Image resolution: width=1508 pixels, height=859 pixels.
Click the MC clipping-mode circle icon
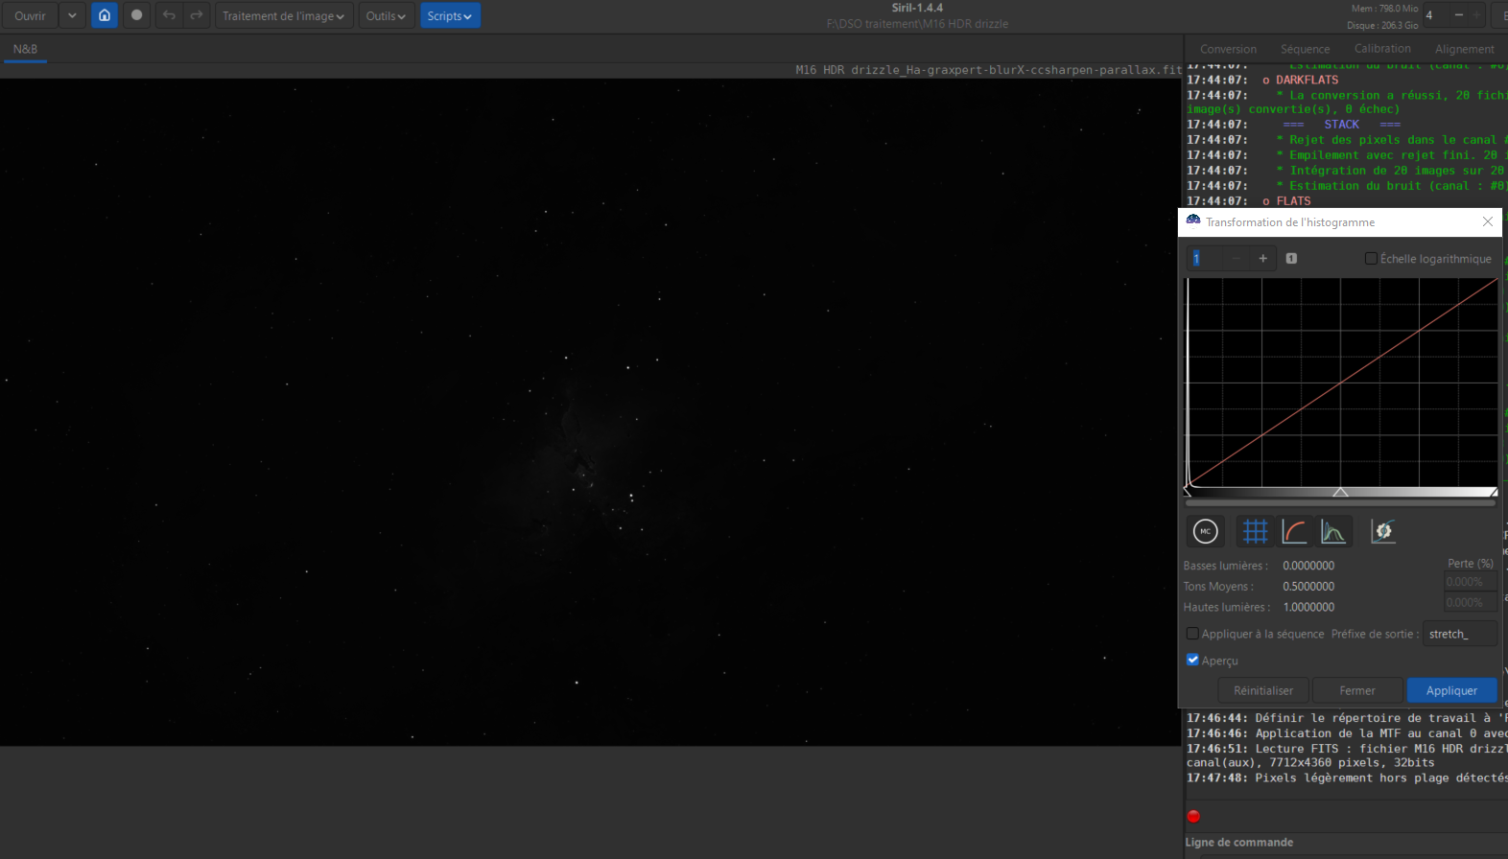click(1206, 531)
